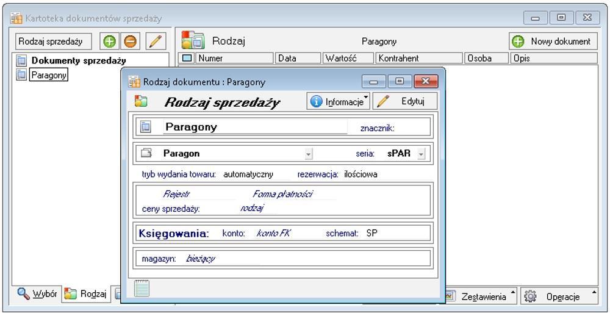
Task: Click Nowy dokument button
Action: tap(553, 41)
